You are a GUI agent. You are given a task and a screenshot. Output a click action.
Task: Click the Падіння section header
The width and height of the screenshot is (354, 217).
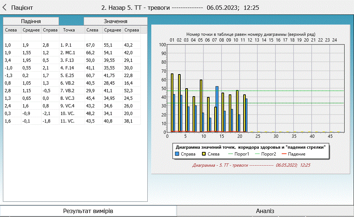pos(31,21)
